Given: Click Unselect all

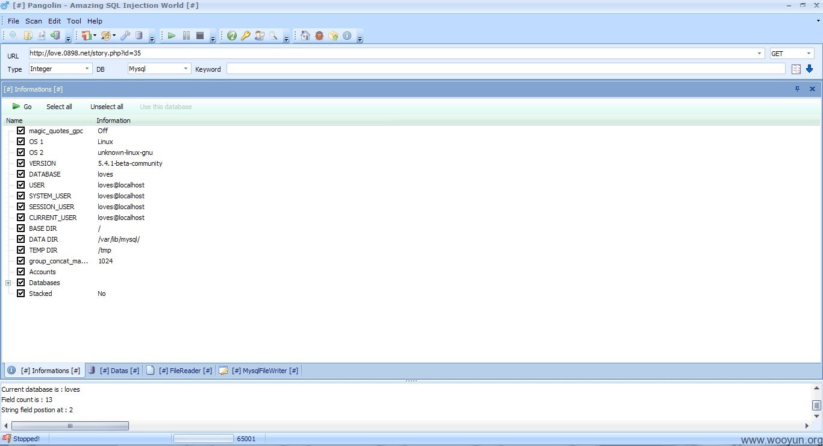Looking at the screenshot, I should 107,107.
